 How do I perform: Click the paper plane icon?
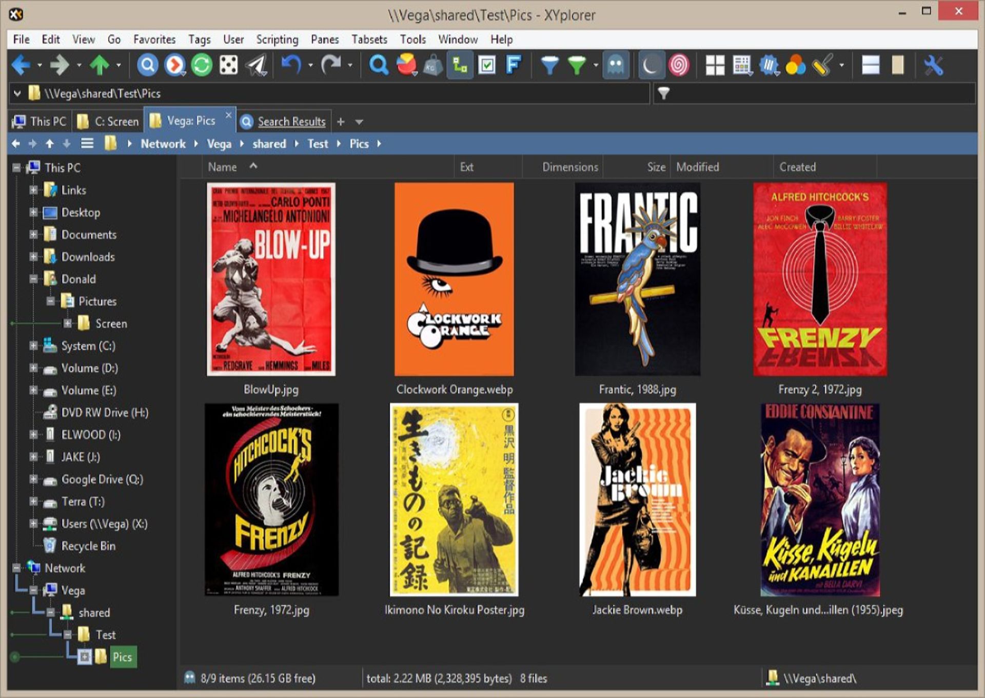coord(256,65)
